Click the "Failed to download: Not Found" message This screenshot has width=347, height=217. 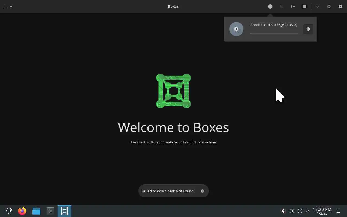167,191
